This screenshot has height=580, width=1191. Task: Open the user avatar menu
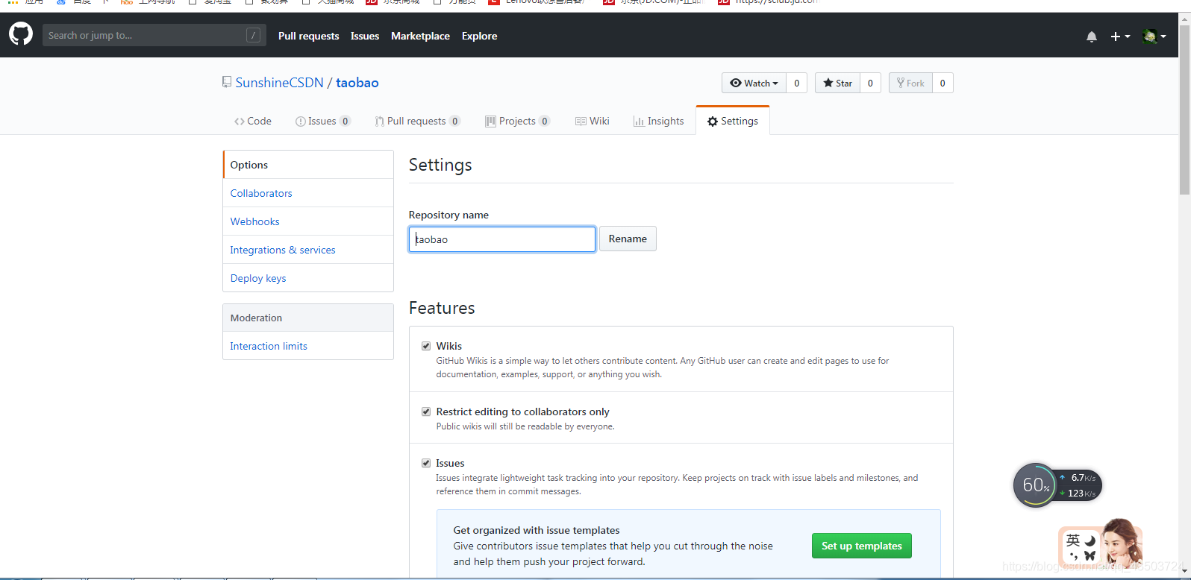[x=1154, y=36]
